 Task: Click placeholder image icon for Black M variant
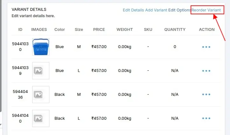click(41, 95)
